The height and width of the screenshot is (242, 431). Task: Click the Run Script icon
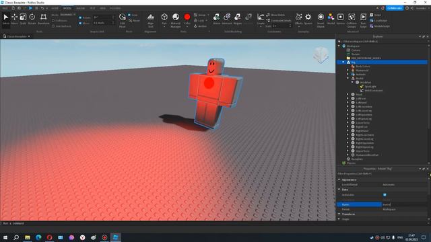[x=364, y=20]
